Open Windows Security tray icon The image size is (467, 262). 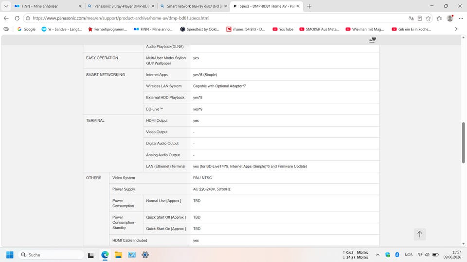pyautogui.click(x=388, y=255)
